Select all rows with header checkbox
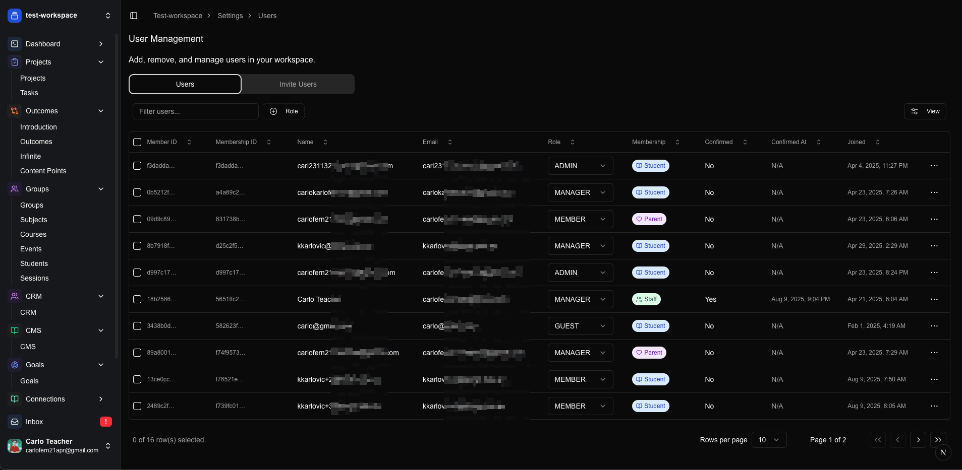 [x=137, y=142]
